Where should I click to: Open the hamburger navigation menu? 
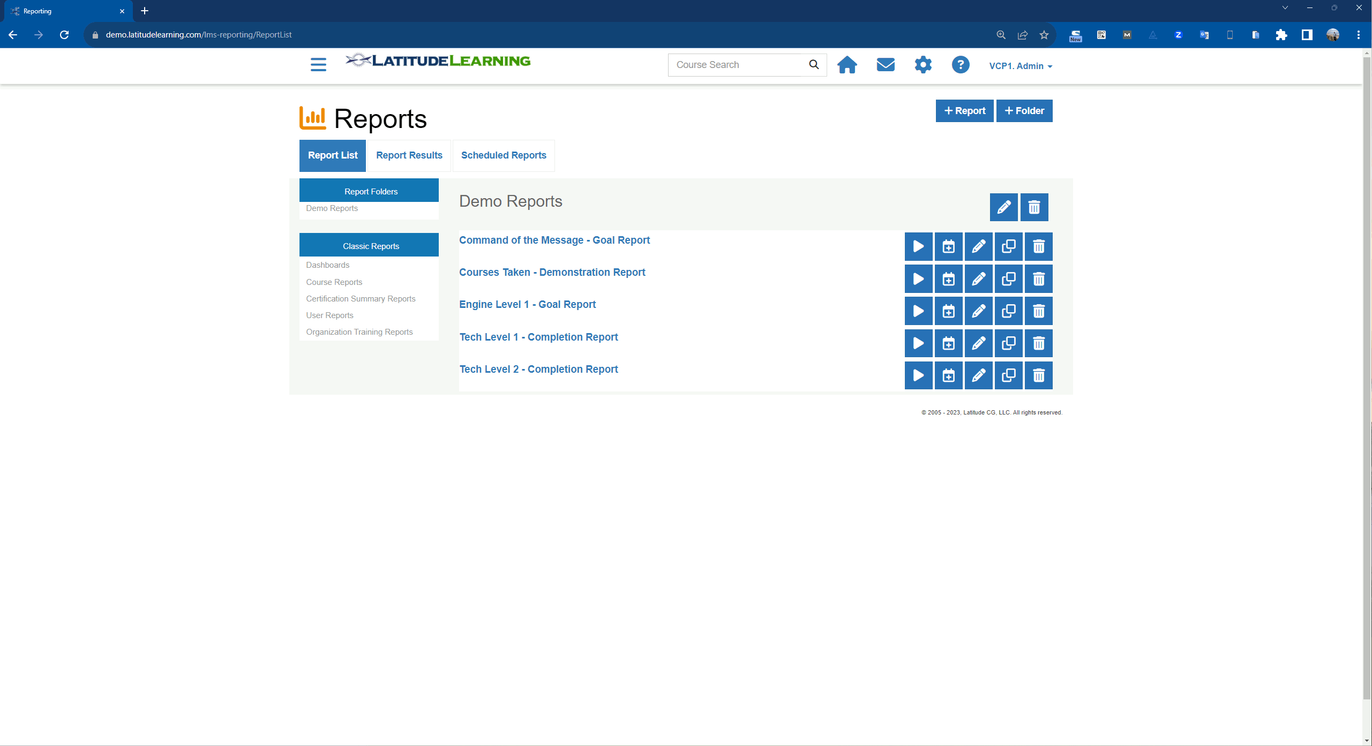318,65
